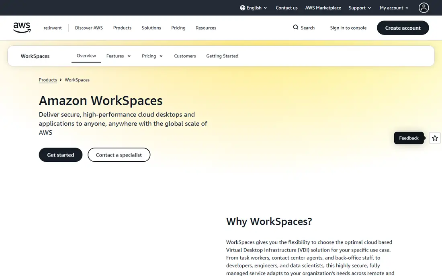Select the Customers tab
Viewport: 442px width, 276px height.
(x=185, y=56)
